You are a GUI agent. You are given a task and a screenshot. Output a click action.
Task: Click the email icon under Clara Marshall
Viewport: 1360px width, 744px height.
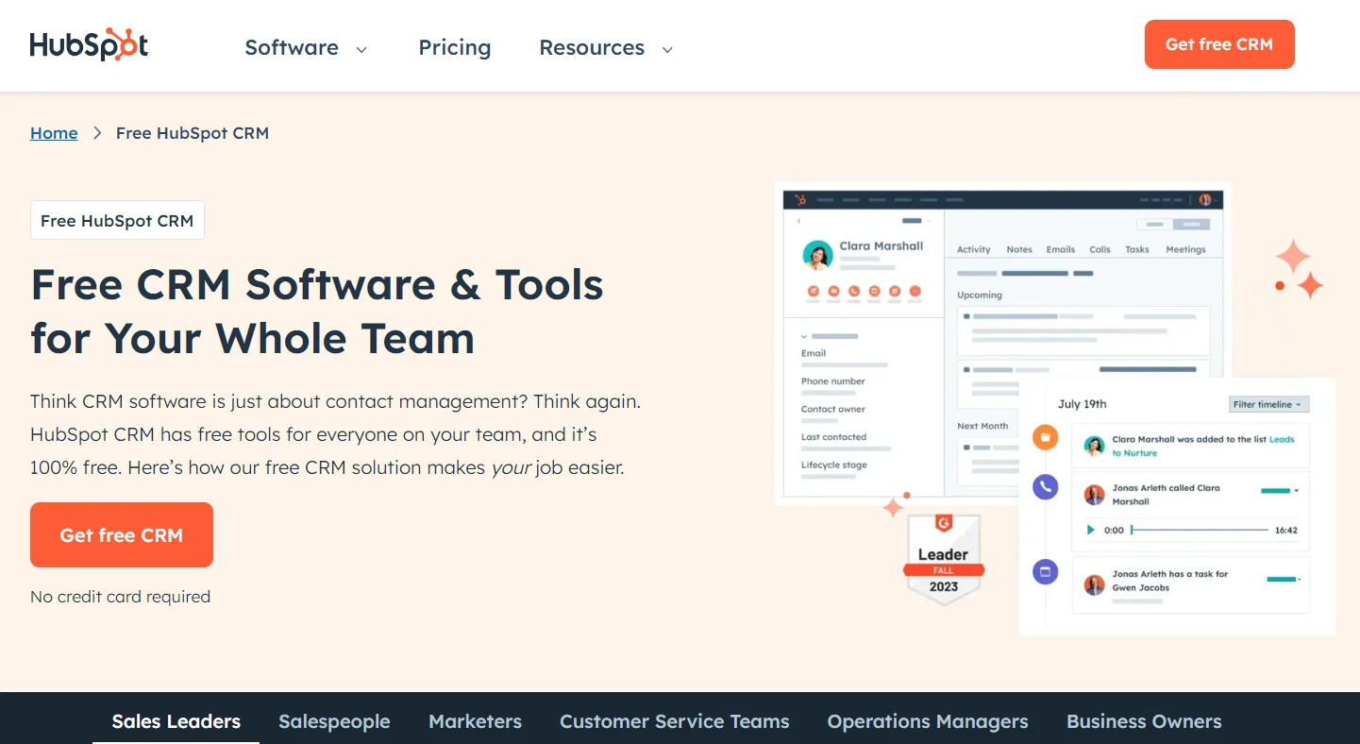[x=833, y=292]
